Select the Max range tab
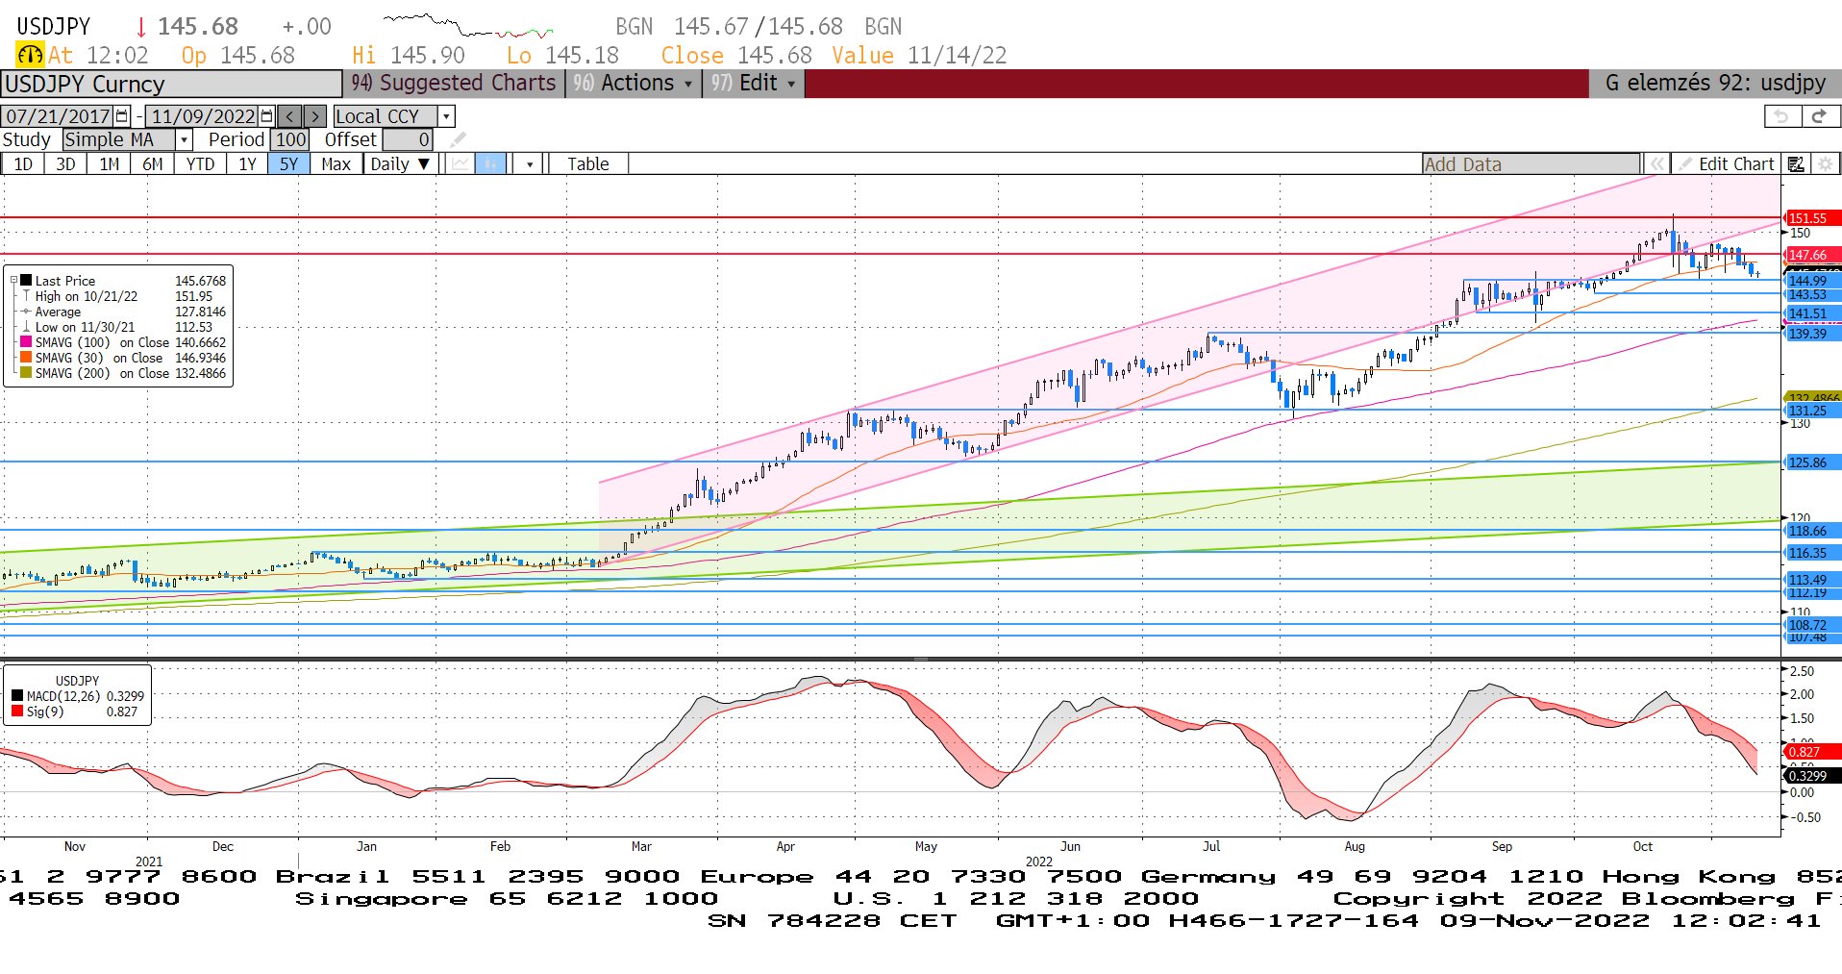The height and width of the screenshot is (974, 1842). pos(336,164)
